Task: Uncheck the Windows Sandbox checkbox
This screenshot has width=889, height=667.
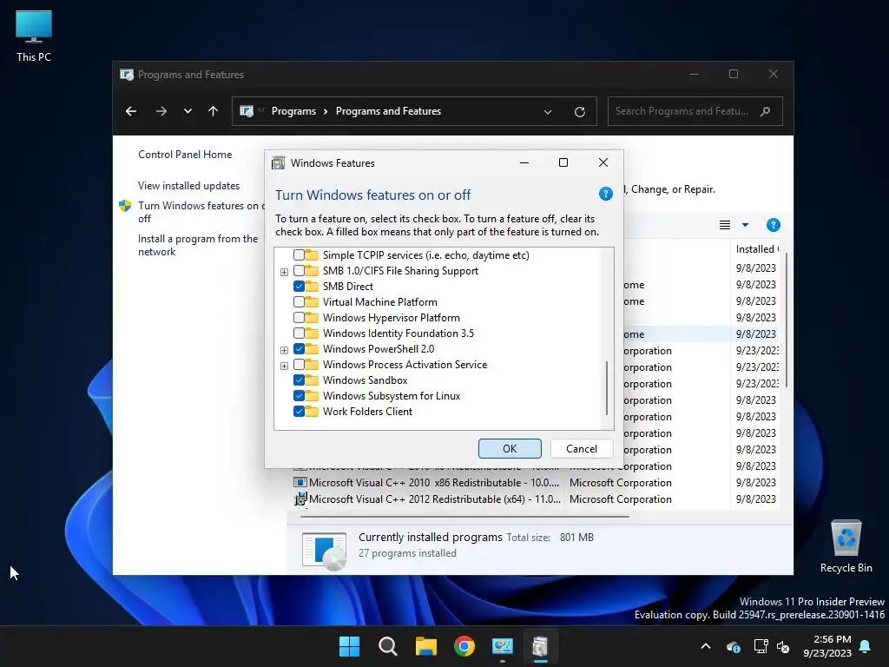Action: tap(299, 380)
